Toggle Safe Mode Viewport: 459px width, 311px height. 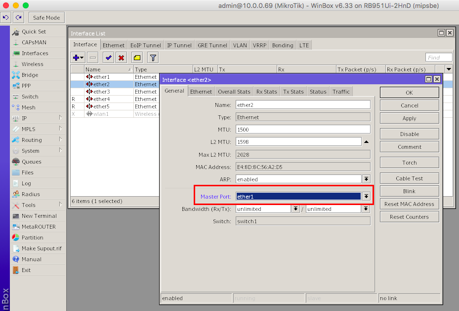click(46, 18)
